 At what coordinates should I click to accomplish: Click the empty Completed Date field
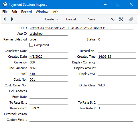[x=48, y=51]
